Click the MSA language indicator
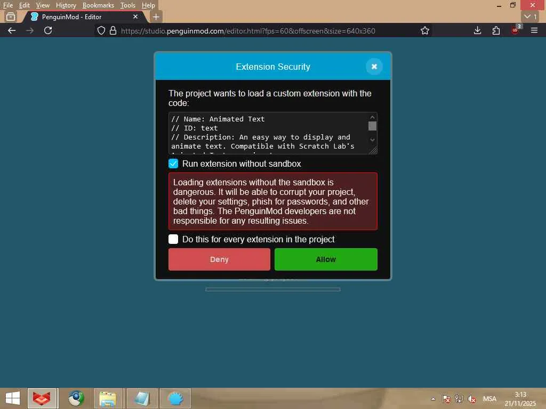Screen dimensions: 546x409 (489, 399)
